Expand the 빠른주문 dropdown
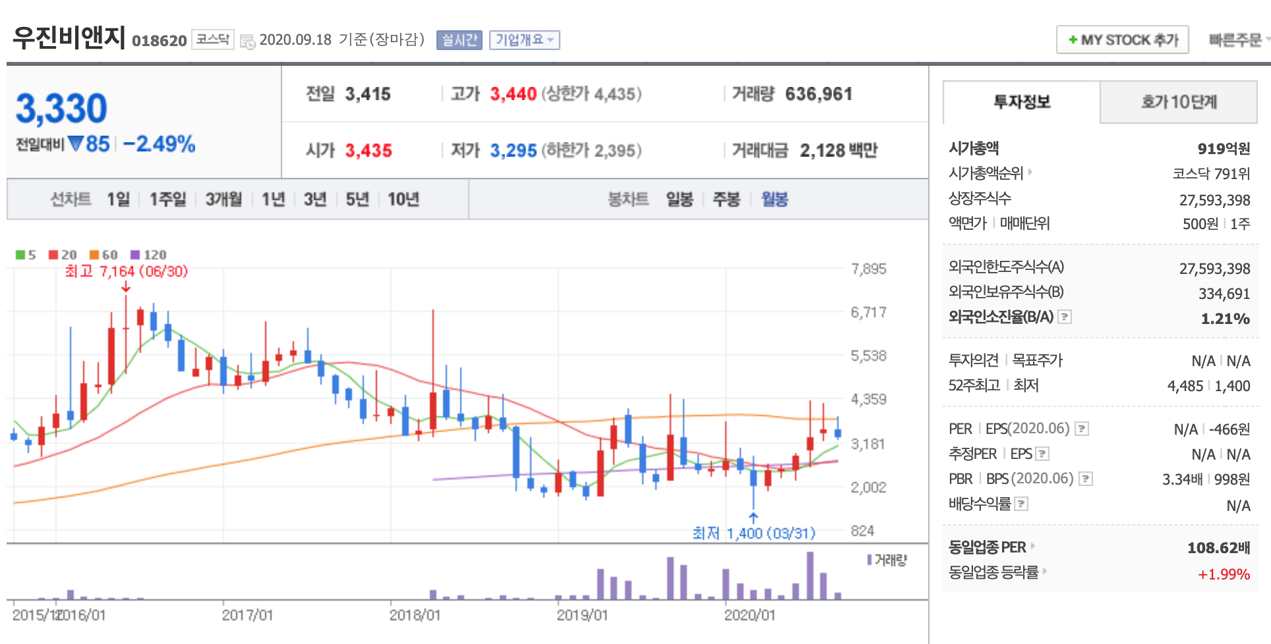This screenshot has height=644, width=1271. pyautogui.click(x=1238, y=40)
